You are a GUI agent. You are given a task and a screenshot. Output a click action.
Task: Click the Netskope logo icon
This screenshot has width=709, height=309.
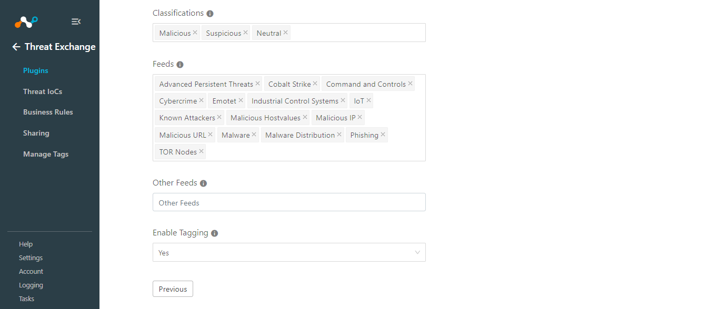26,22
